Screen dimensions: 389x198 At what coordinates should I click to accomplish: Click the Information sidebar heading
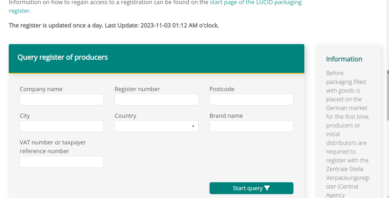[x=344, y=59]
